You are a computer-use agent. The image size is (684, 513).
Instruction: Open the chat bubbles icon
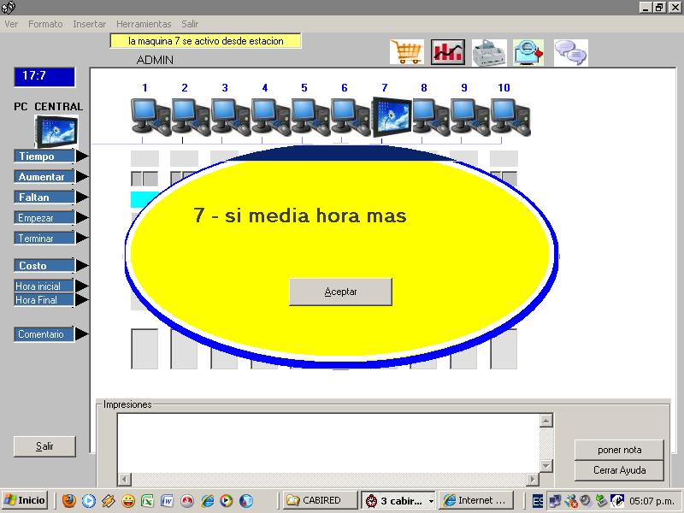click(571, 53)
